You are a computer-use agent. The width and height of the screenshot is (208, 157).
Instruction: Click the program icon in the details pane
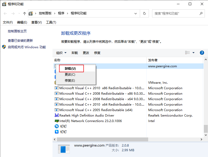click(x=64, y=149)
